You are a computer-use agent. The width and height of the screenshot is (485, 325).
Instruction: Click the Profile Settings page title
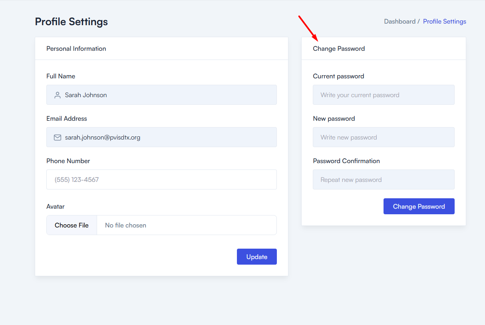point(72,22)
